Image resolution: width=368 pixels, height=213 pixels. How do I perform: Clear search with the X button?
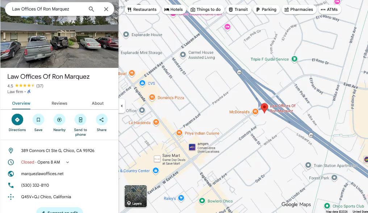[106, 9]
